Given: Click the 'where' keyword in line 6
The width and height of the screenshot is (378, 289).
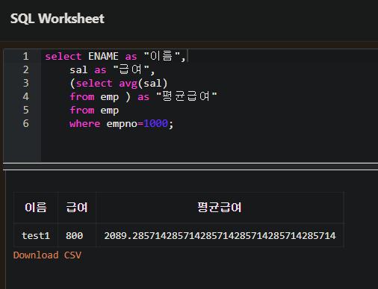Looking at the screenshot, I should (x=85, y=123).
